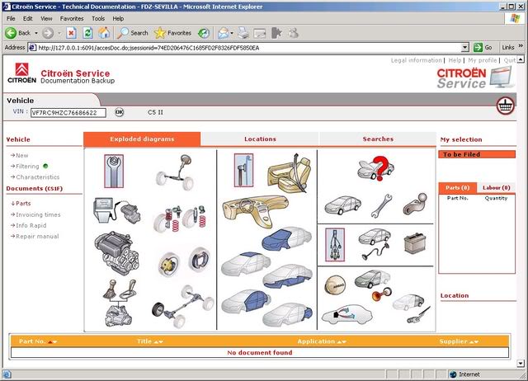Click the browser Stop button

pos(71,33)
